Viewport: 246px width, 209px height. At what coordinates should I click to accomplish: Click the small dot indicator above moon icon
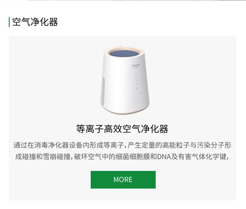pyautogui.click(x=137, y=84)
